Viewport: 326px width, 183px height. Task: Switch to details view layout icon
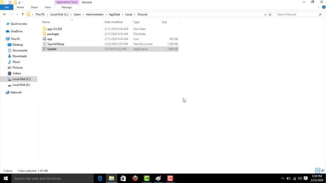pos(317,171)
